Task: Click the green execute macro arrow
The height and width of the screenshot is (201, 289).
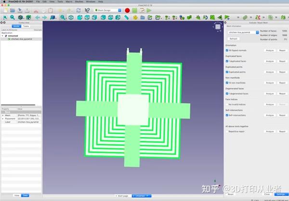Action: click(149, 10)
